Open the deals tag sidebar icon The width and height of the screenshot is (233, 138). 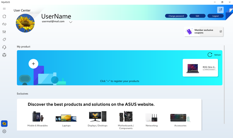pos(4,40)
